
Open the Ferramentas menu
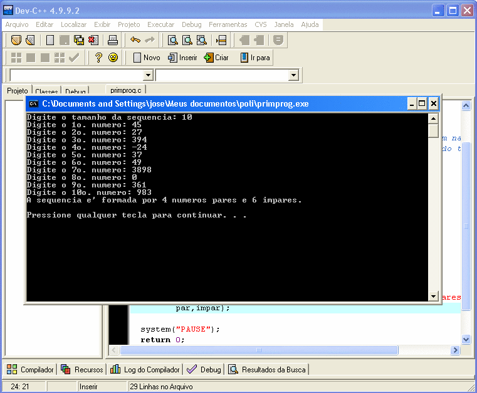(228, 24)
